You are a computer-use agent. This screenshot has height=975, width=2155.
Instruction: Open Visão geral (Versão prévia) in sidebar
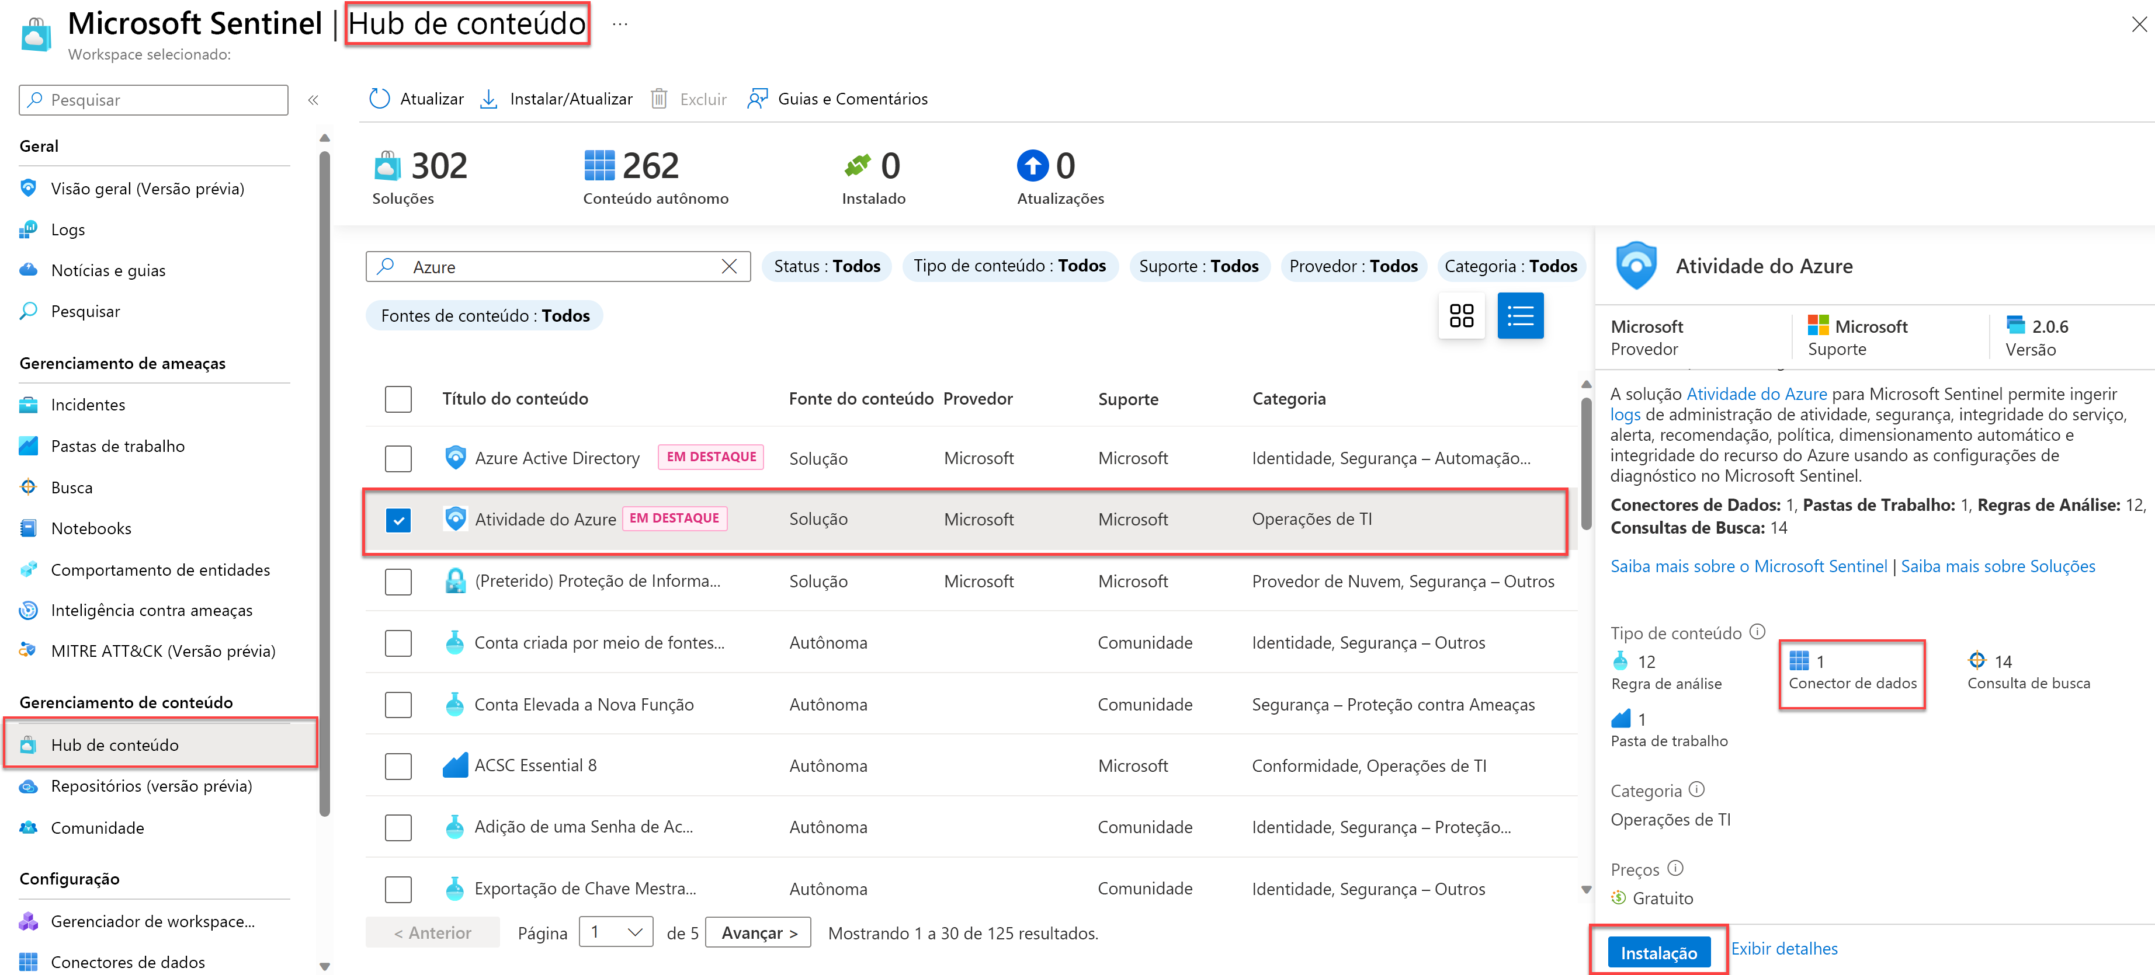pos(147,188)
